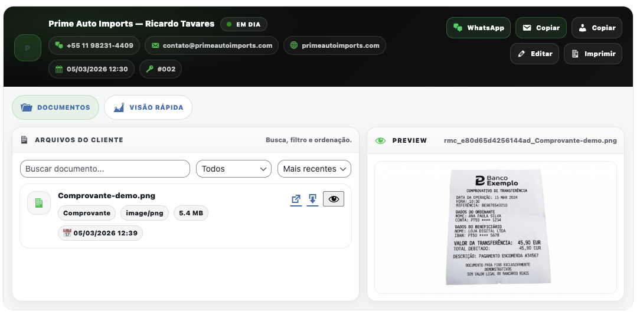The width and height of the screenshot is (640, 318).
Task: Open the Visão Rápida tab
Action: pyautogui.click(x=148, y=107)
